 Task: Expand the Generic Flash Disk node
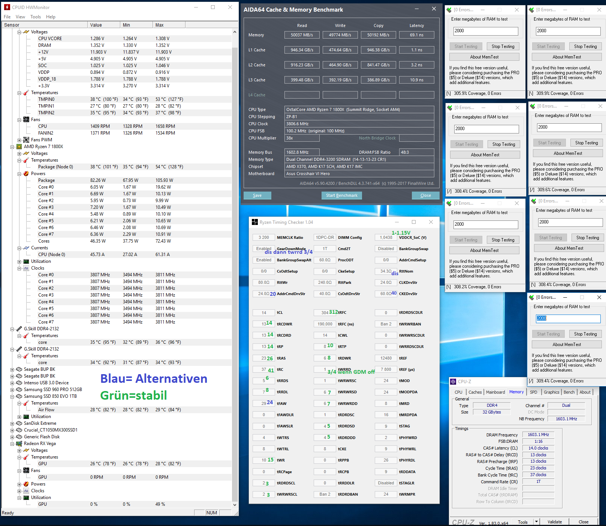click(12, 437)
